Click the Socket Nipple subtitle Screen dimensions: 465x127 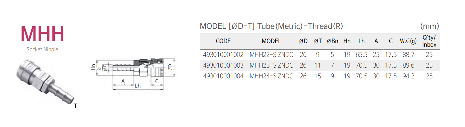click(42, 49)
